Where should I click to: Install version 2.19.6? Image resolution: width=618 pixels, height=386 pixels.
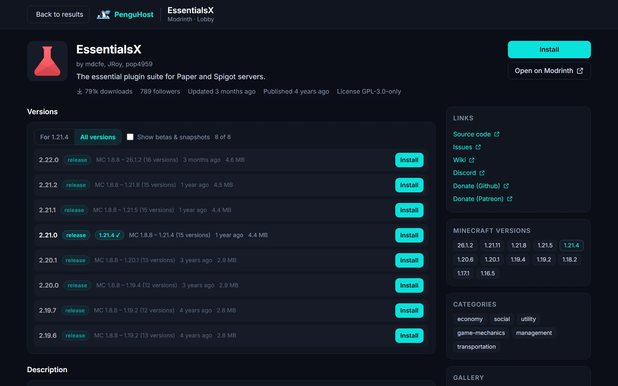click(409, 335)
